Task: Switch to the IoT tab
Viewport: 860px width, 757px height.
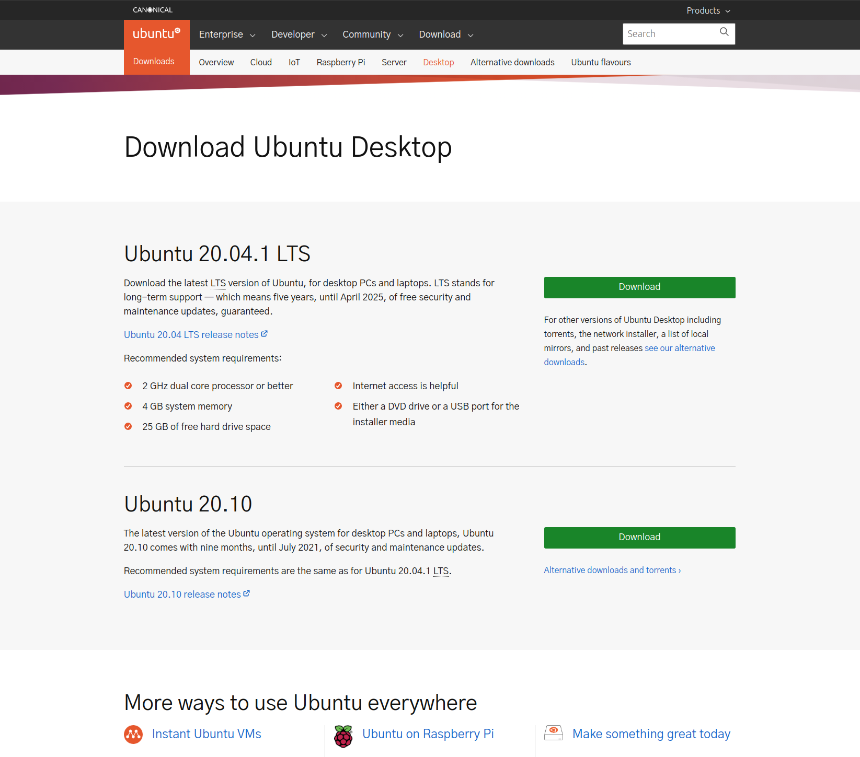Action: 294,62
